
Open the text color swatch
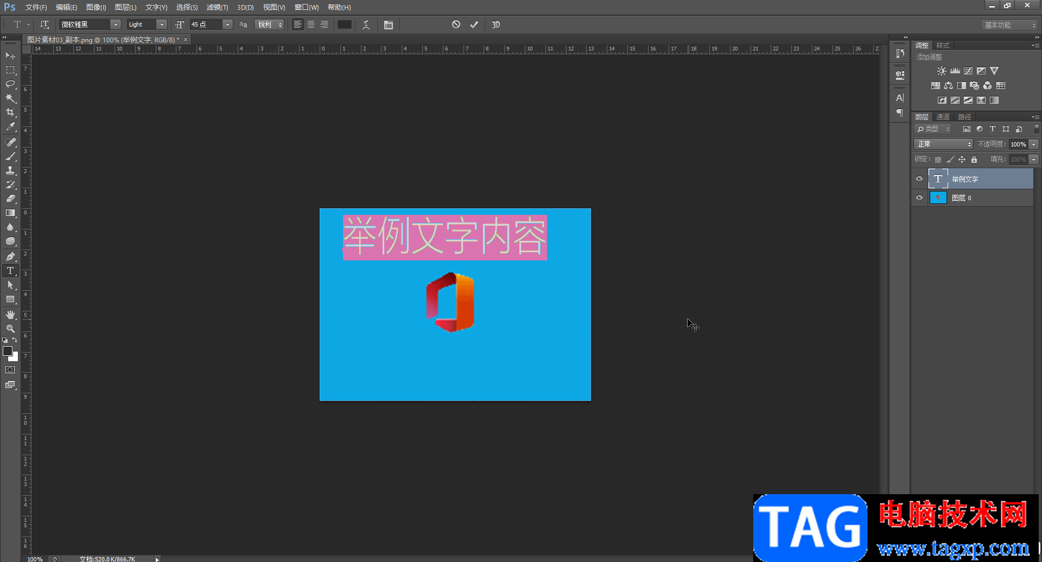(x=345, y=24)
